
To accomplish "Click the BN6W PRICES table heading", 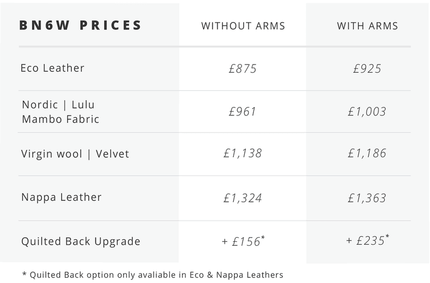I will pos(80,26).
